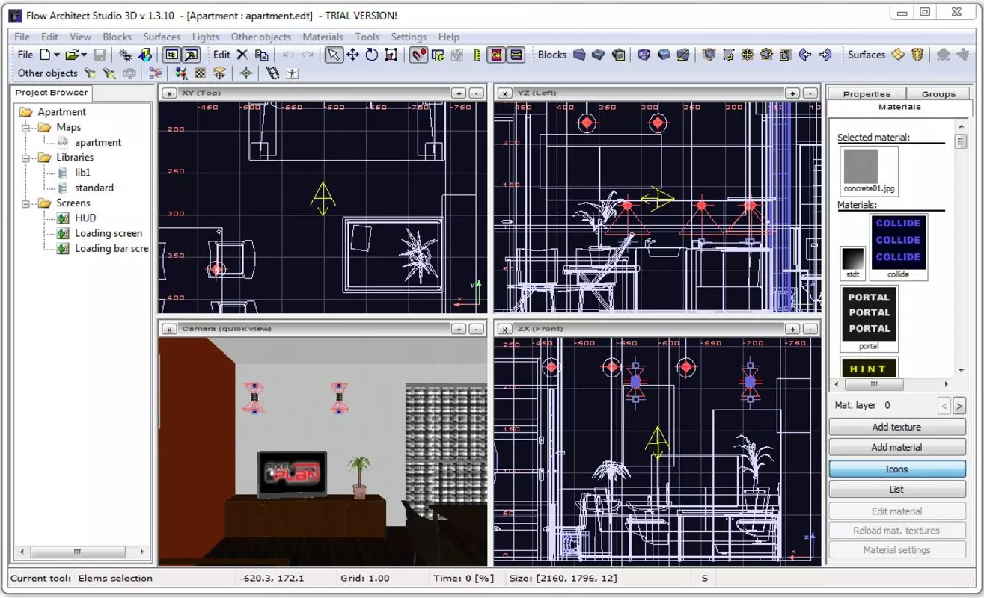Screen dimensions: 984x598
Task: Click minus button on XY (Top) viewport
Action: pyautogui.click(x=476, y=93)
